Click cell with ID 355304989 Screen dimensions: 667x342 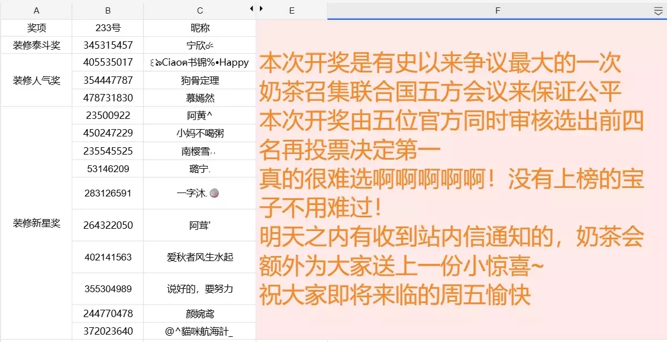coord(108,289)
